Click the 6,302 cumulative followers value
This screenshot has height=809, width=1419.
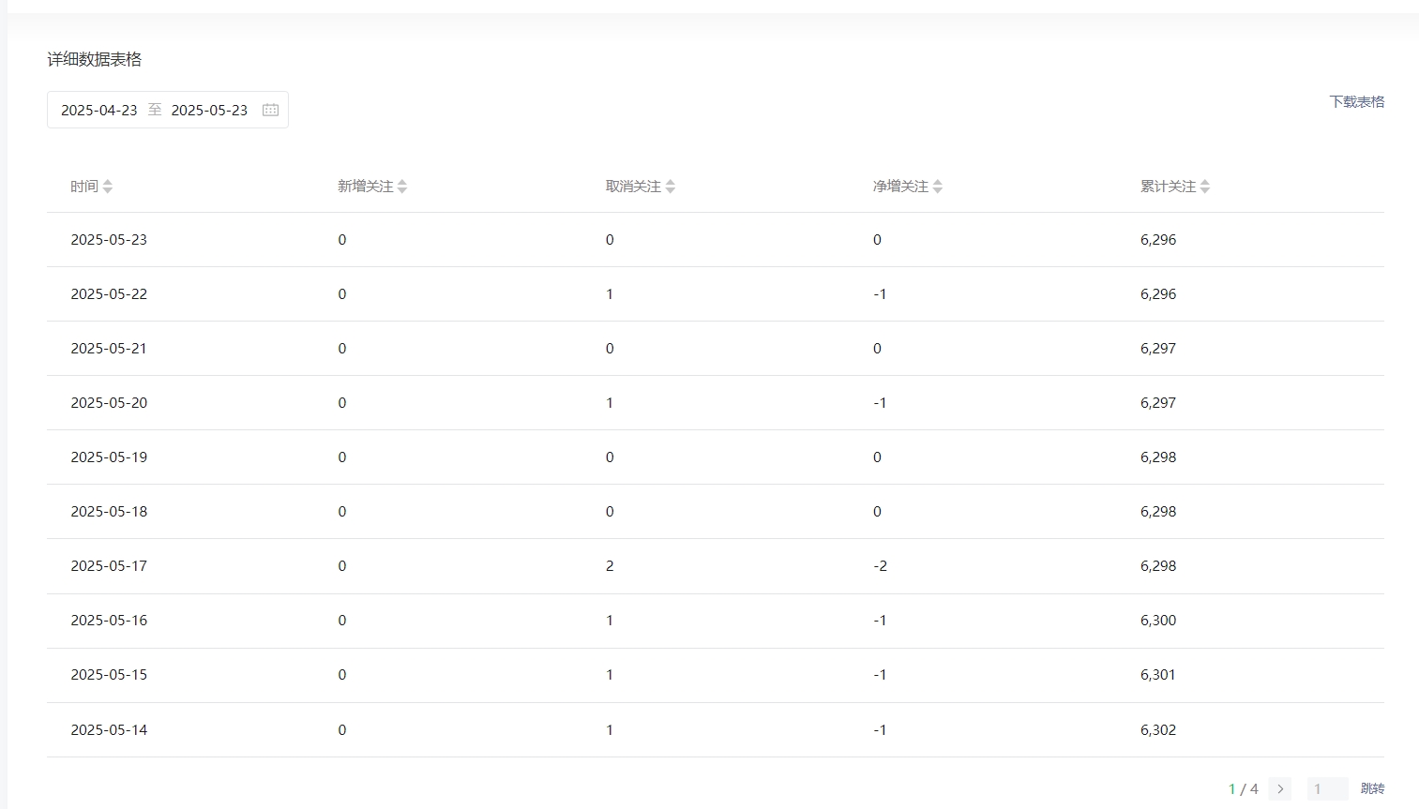[1158, 730]
